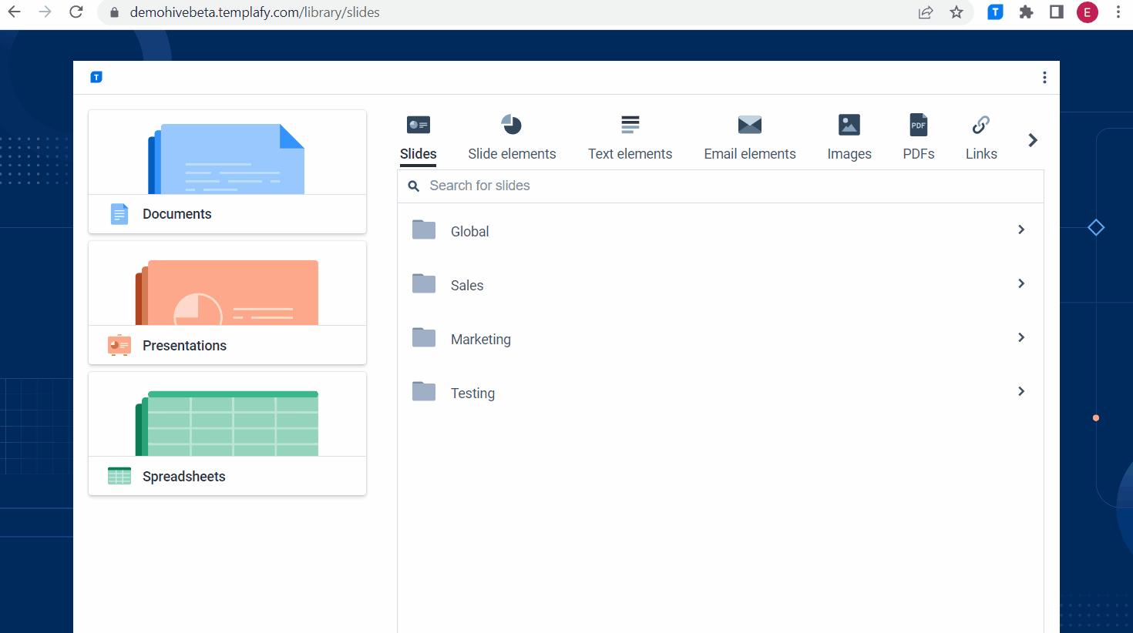Viewport: 1133px width, 633px height.
Task: Click the Presentations orange illustration thumbnail
Action: click(x=227, y=293)
